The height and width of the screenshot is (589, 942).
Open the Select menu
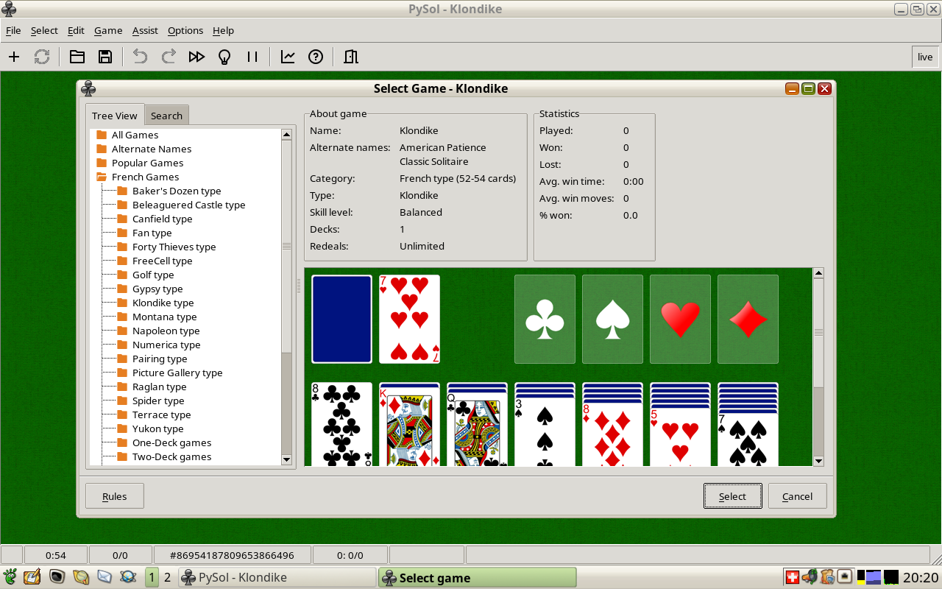click(x=44, y=30)
